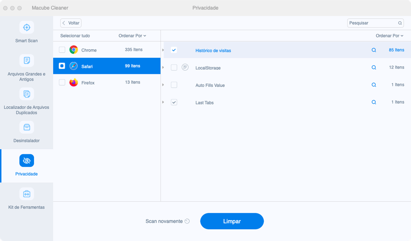Viewport: 411px width, 241px height.
Task: Click the Limpar button
Action: [x=232, y=221]
